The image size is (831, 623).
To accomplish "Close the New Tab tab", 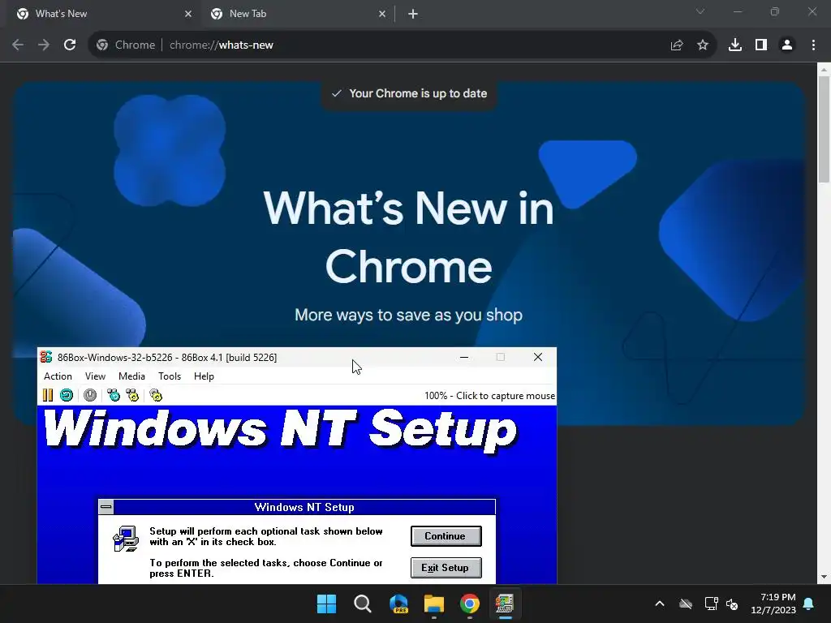I will (x=382, y=14).
